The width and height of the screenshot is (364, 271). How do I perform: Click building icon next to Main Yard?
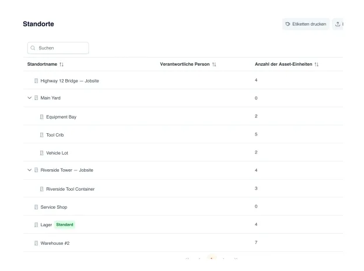tap(36, 98)
